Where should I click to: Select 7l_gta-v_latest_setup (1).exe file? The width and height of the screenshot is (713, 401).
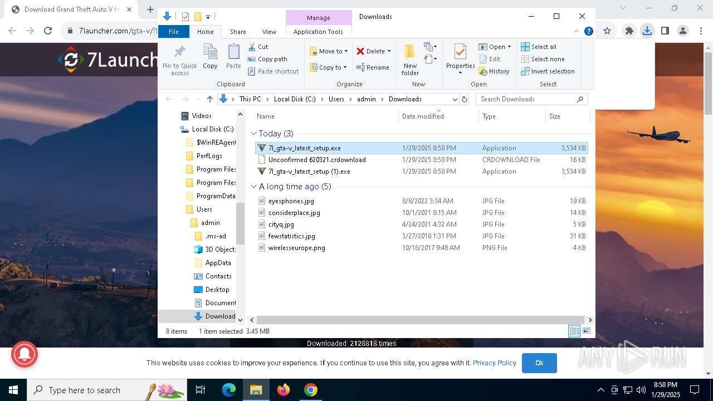(x=422, y=172)
